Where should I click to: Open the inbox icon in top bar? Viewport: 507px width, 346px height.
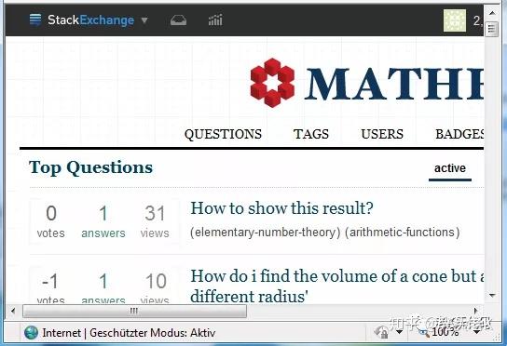(x=178, y=20)
